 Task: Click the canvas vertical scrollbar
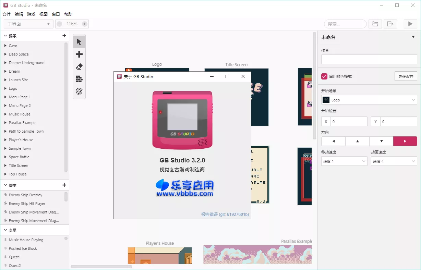[315, 86]
